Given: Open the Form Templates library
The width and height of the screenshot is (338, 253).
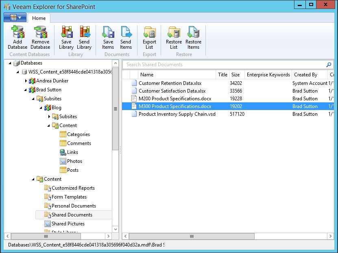Looking at the screenshot, I should (65, 197).
